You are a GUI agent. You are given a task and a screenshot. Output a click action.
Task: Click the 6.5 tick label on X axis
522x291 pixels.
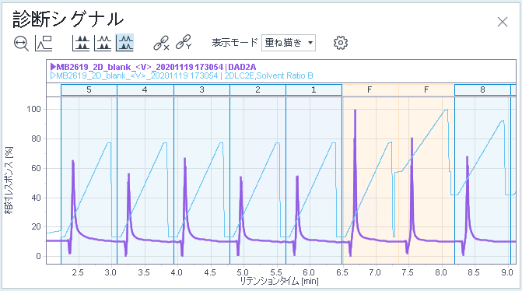[342, 272]
